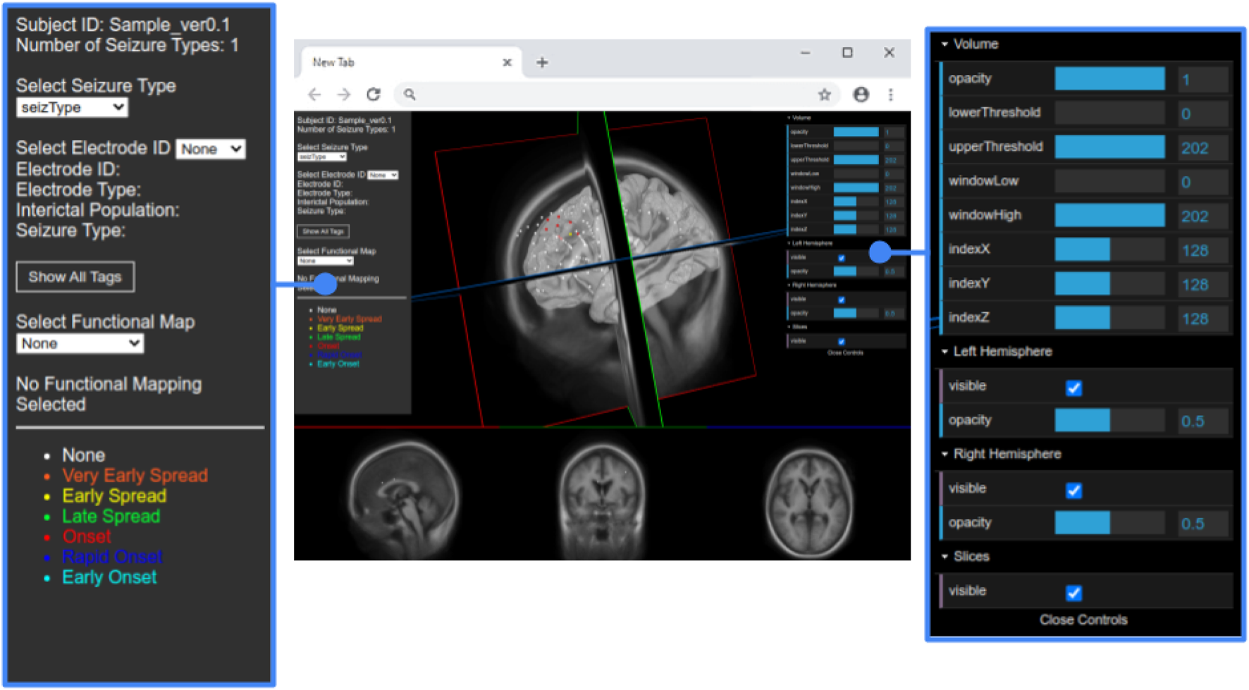The image size is (1249, 690).
Task: Close the New Tab tab
Action: 507,63
